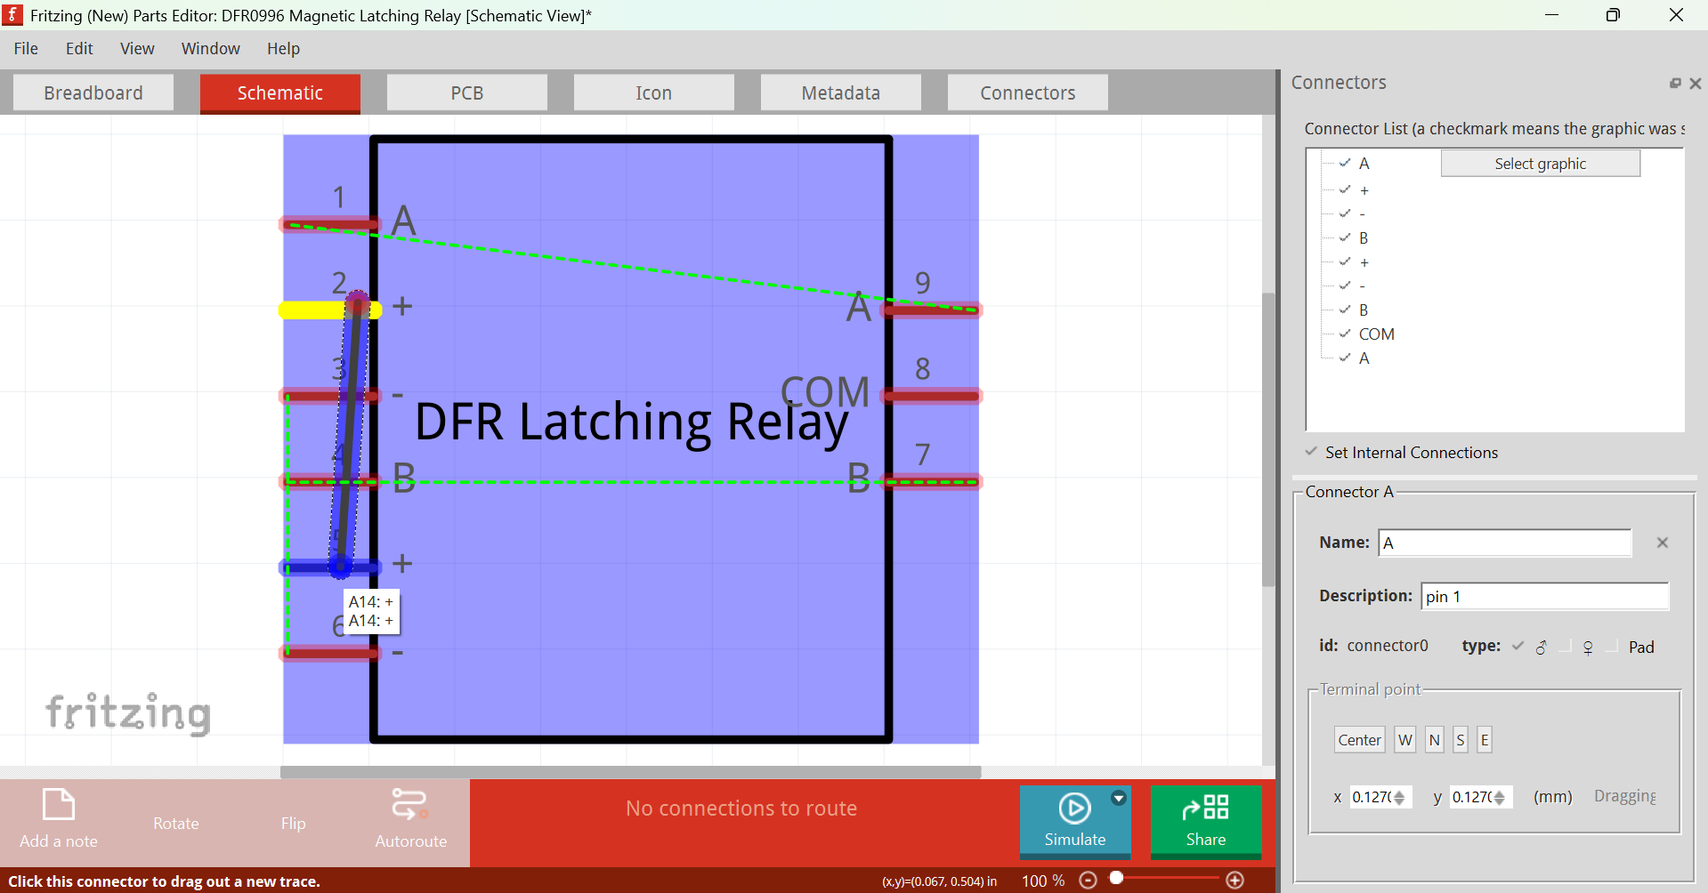Start the Simulate button
This screenshot has height=893, width=1708.
coord(1074,821)
